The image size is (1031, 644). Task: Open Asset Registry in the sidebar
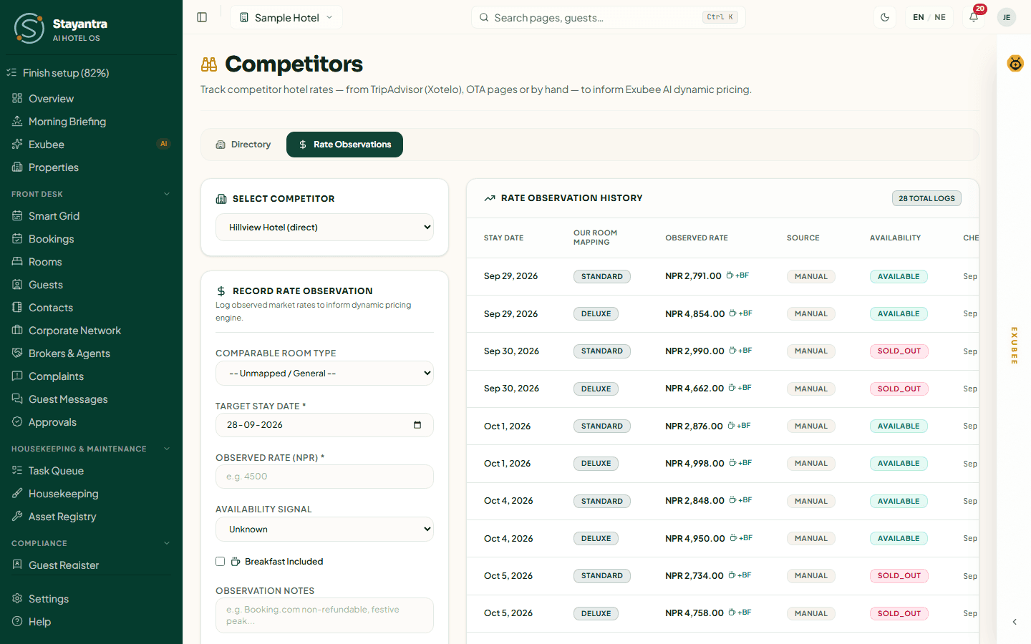(x=91, y=517)
